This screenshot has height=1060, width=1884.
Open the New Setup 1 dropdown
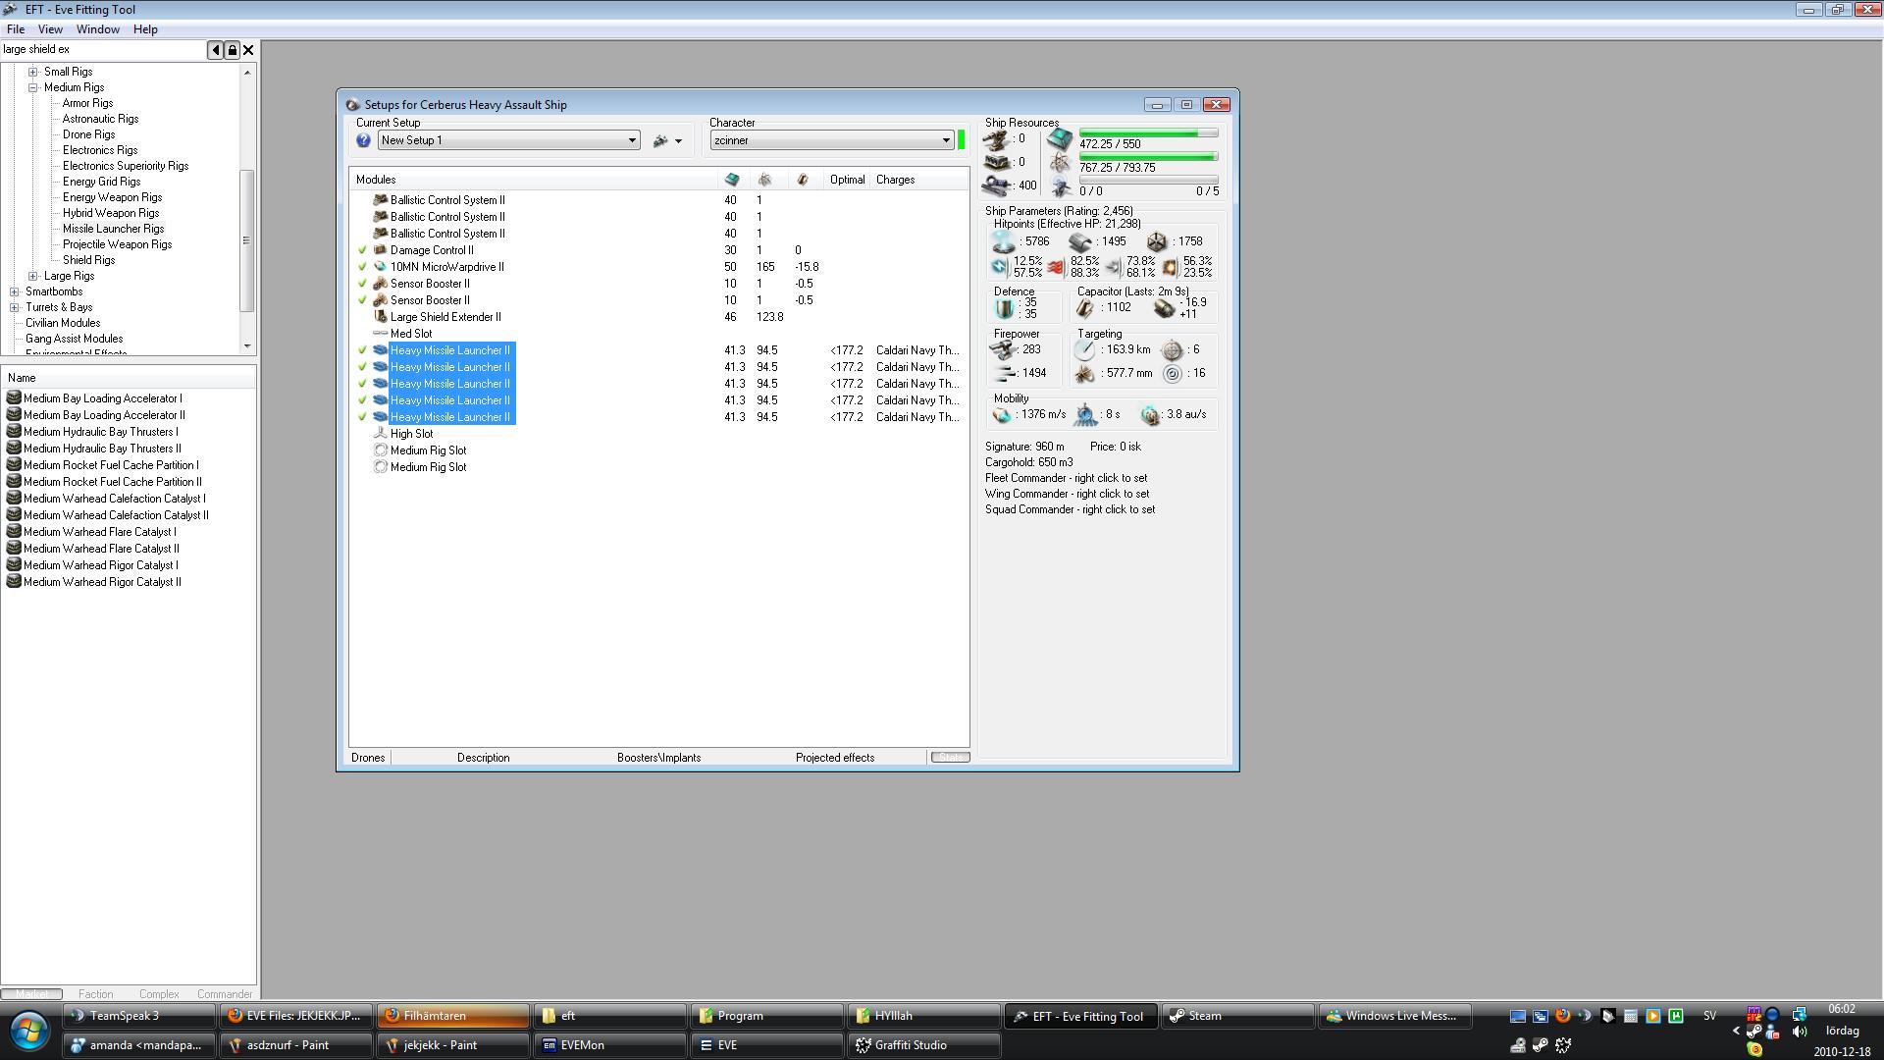coord(632,141)
